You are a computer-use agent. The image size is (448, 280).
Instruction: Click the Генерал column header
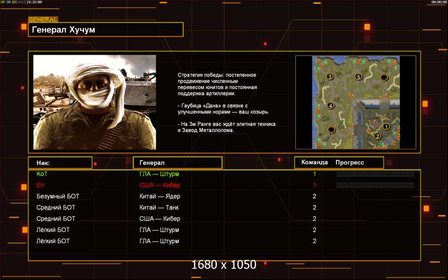[178, 162]
